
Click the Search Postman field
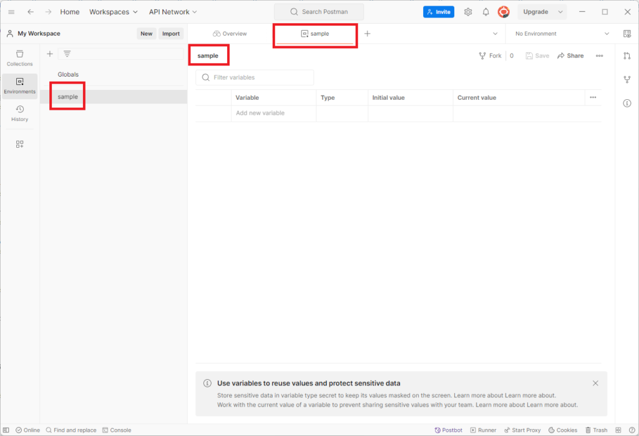[319, 12]
